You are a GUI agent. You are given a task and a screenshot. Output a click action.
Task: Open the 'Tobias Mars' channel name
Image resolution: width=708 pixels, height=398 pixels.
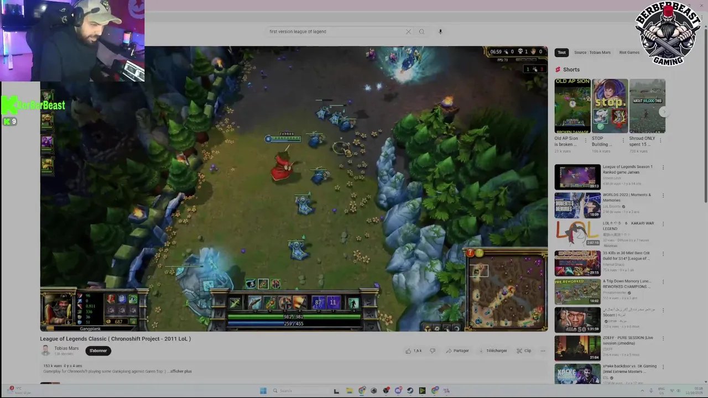tap(66, 348)
